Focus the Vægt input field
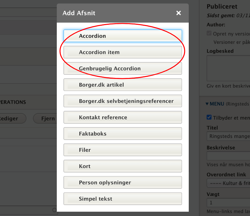The width and height of the screenshot is (250, 216). (228, 203)
